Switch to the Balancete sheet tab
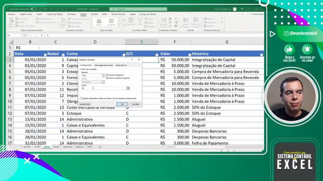 click(68, 147)
